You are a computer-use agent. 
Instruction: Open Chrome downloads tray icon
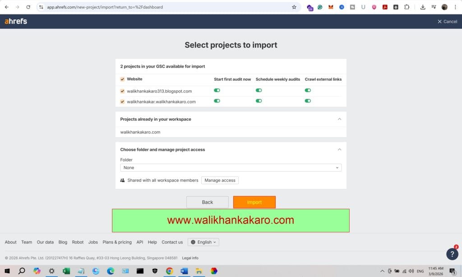(x=422, y=7)
